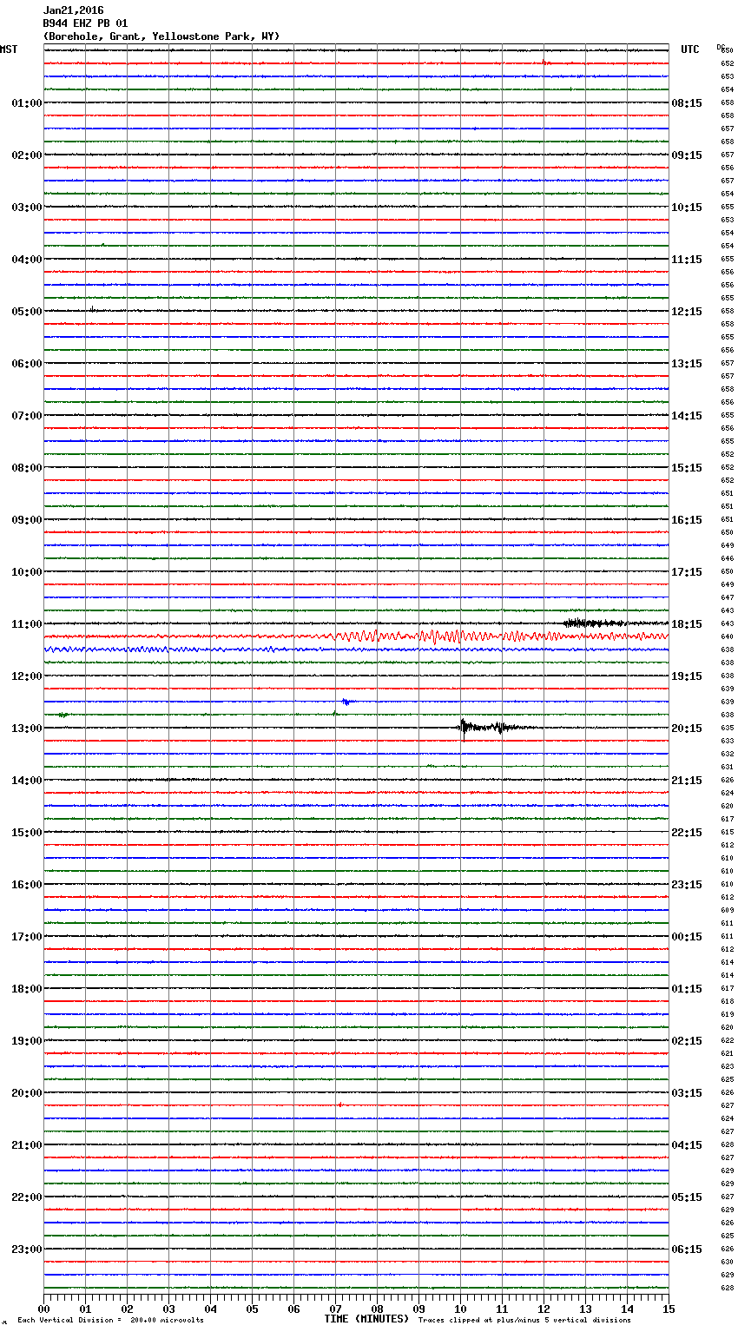Click the 18:15 UTC time label
Viewport: 738px width, 1332px height.
pyautogui.click(x=687, y=624)
